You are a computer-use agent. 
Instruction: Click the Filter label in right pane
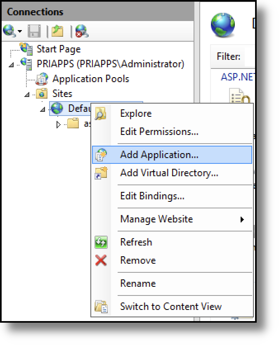coord(228,57)
